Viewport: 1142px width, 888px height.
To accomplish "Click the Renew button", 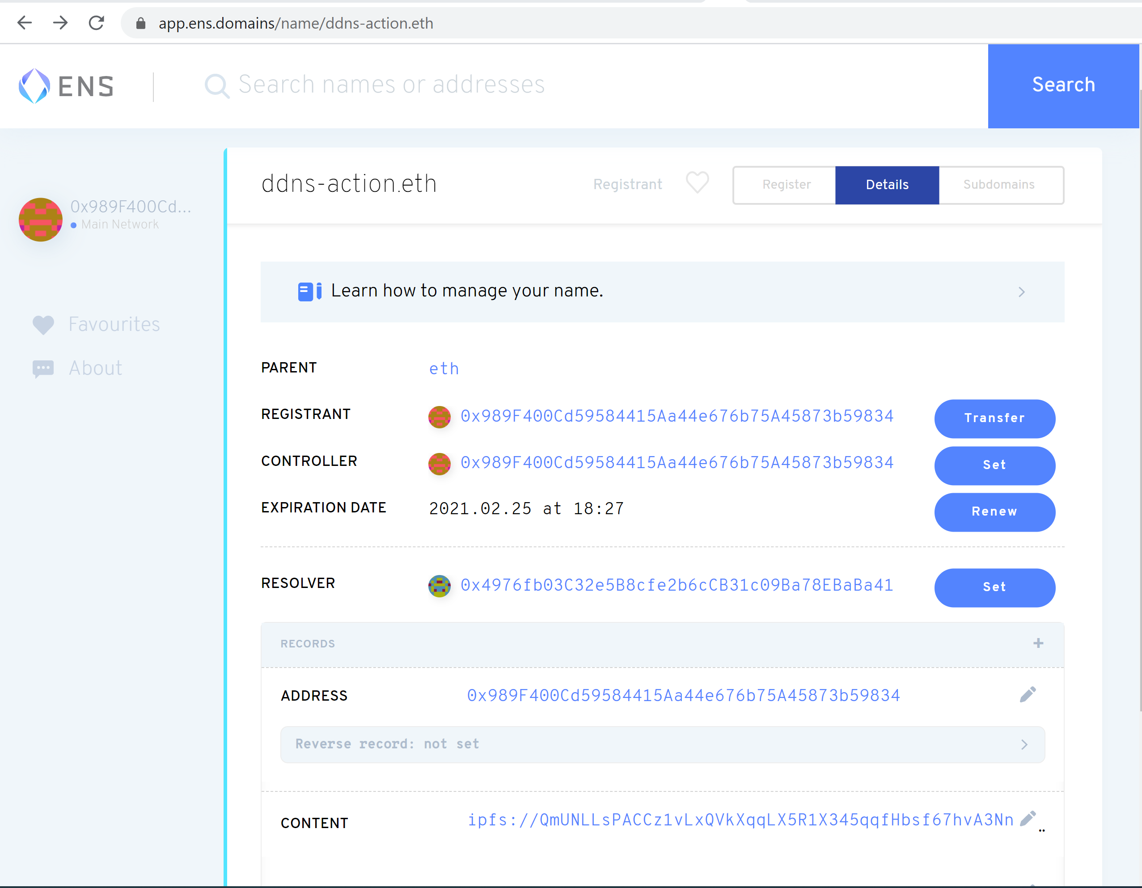I will click(x=994, y=512).
